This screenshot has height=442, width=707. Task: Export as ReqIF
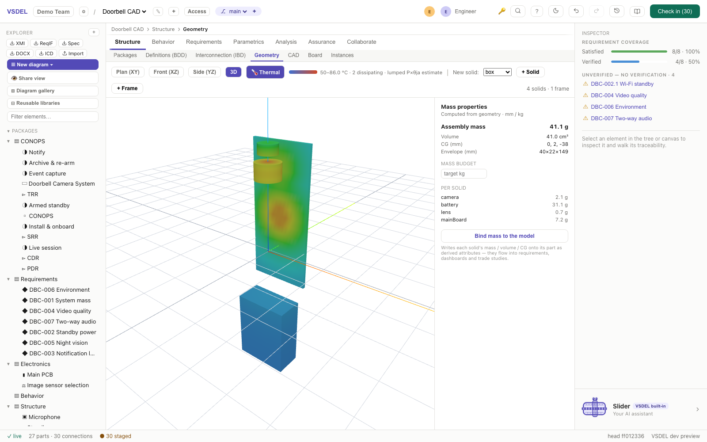pyautogui.click(x=43, y=43)
